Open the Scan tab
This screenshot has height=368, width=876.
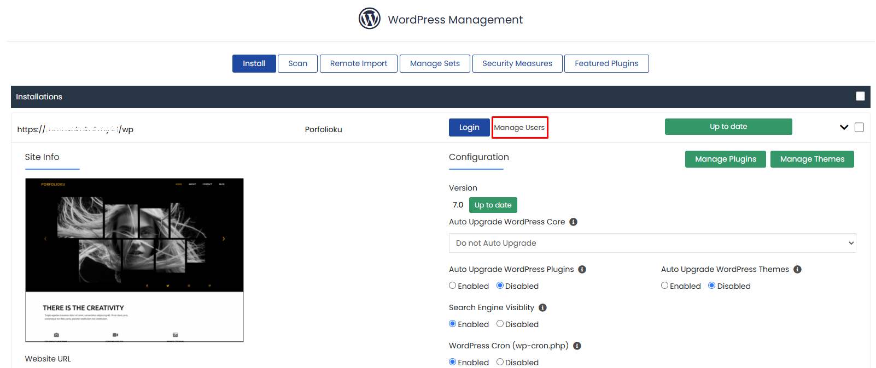coord(297,63)
